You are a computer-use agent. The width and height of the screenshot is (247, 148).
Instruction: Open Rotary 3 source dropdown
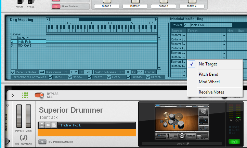coord(178,44)
